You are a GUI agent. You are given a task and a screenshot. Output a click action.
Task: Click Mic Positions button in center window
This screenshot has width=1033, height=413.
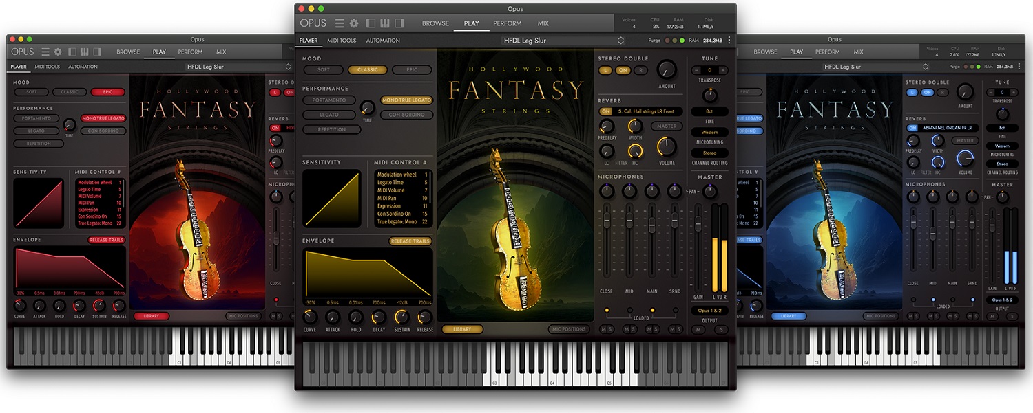tap(570, 329)
